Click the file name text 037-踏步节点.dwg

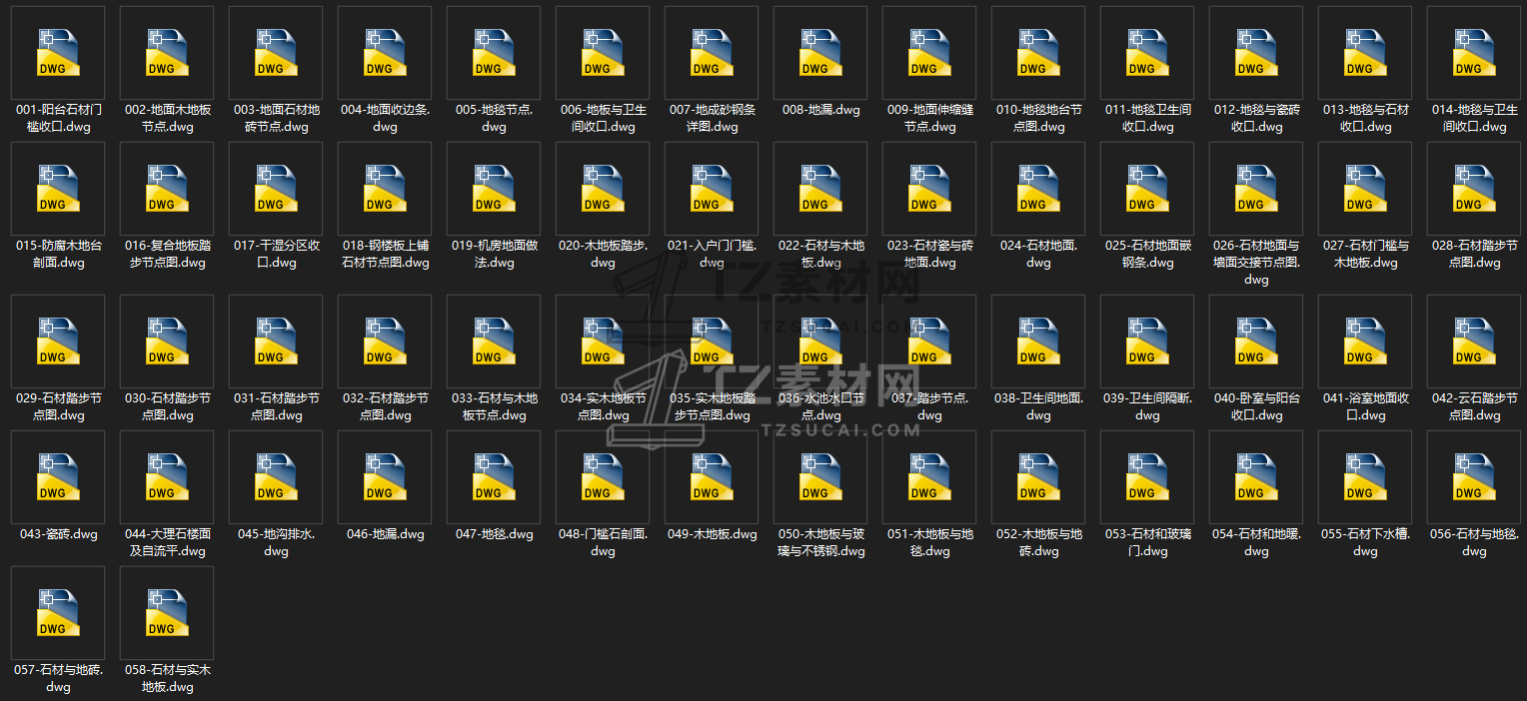click(929, 406)
